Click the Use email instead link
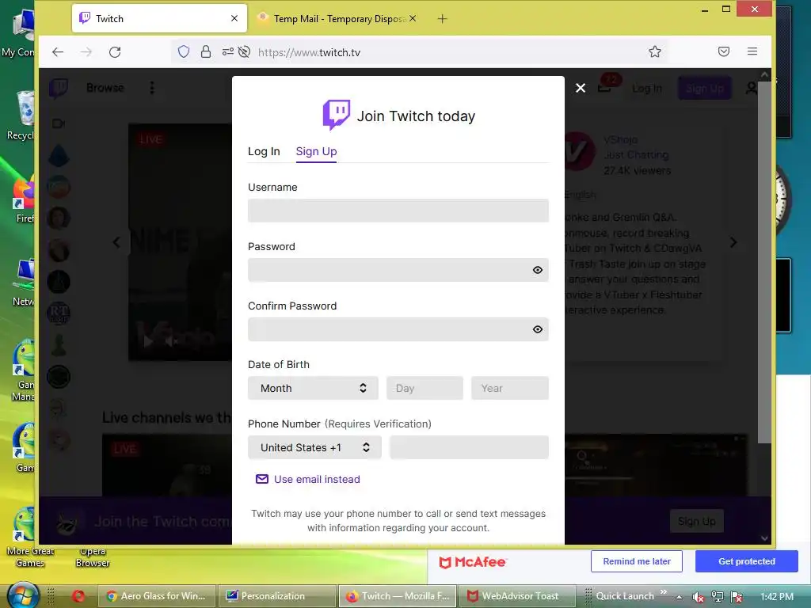811x608 pixels. pos(317,479)
